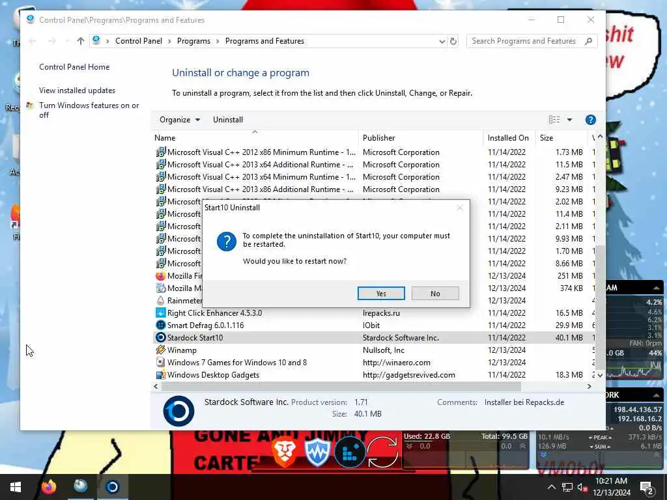The image size is (667, 500).
Task: Open the blue shield dock icon
Action: point(317,452)
